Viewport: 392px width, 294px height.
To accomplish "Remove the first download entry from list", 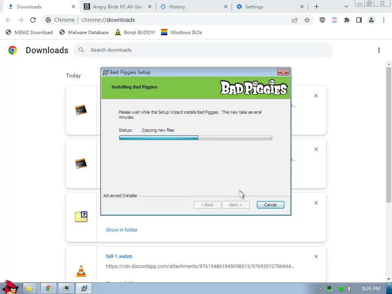I will coord(316,96).
